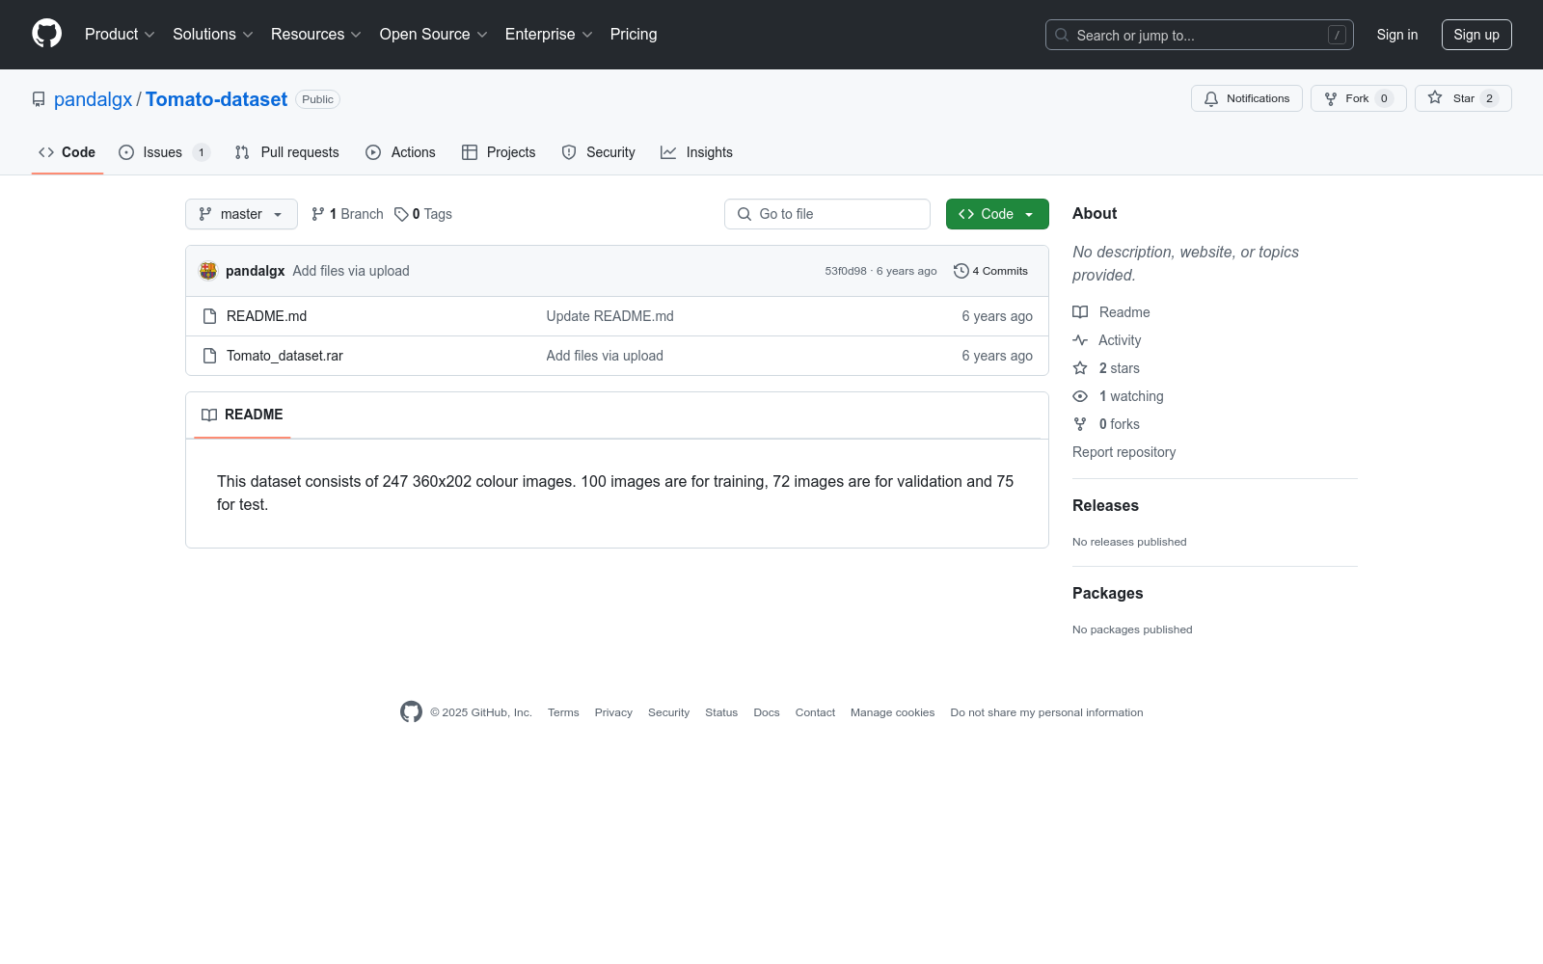The width and height of the screenshot is (1543, 964).
Task: Open the Enterprise dropdown
Action: pyautogui.click(x=549, y=35)
